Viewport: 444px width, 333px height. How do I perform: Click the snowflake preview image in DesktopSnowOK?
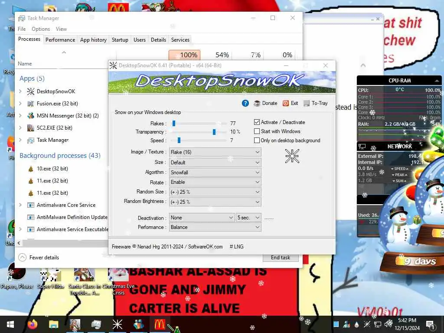pyautogui.click(x=292, y=156)
